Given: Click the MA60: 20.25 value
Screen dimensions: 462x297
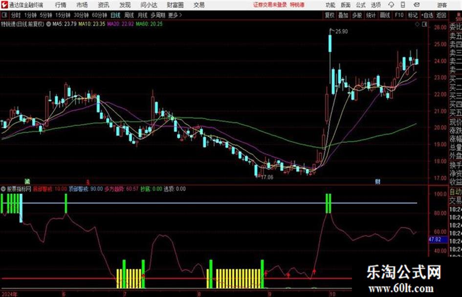Looking at the screenshot, I should click(x=149, y=24).
